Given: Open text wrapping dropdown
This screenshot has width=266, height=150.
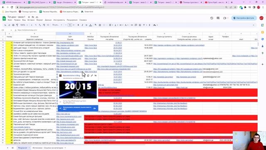Looking at the screenshot, I should [121, 25].
